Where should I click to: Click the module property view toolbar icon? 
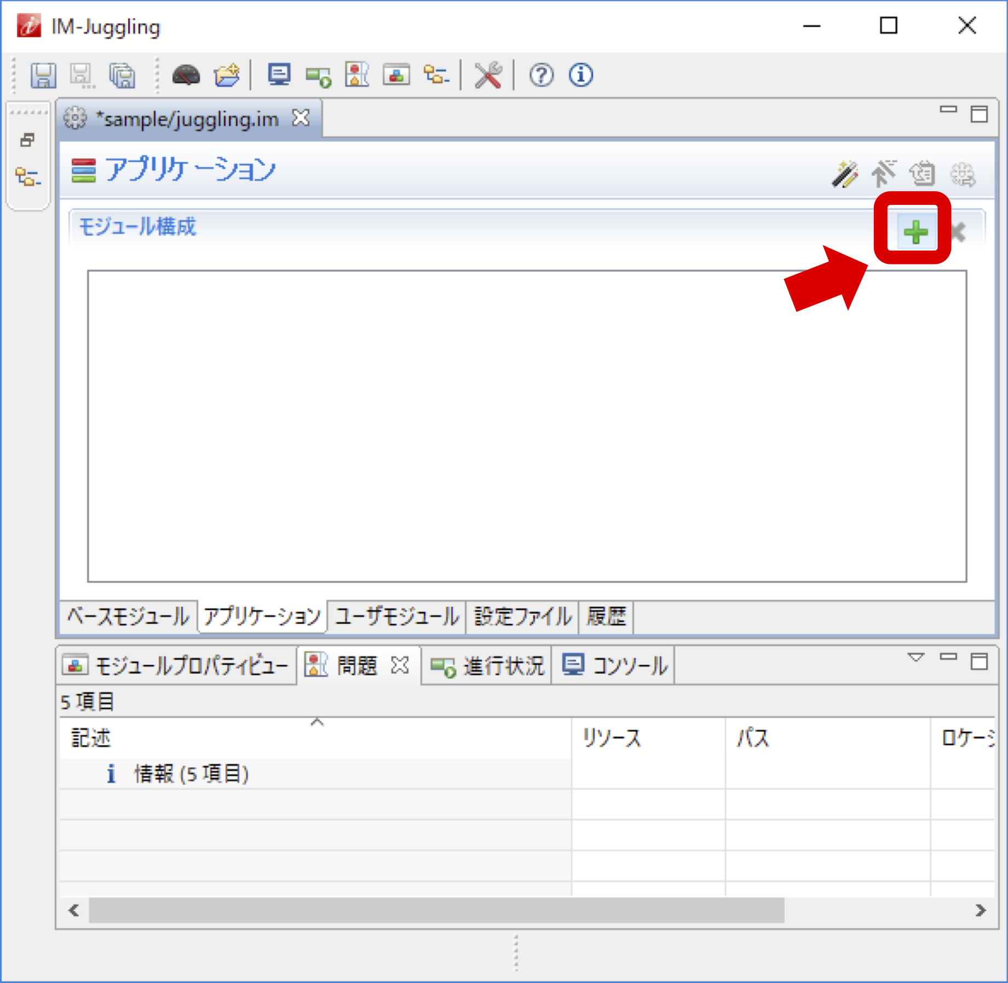[x=396, y=75]
